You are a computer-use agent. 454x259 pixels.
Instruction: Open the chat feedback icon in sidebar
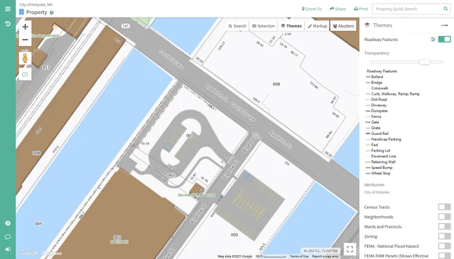click(8, 237)
